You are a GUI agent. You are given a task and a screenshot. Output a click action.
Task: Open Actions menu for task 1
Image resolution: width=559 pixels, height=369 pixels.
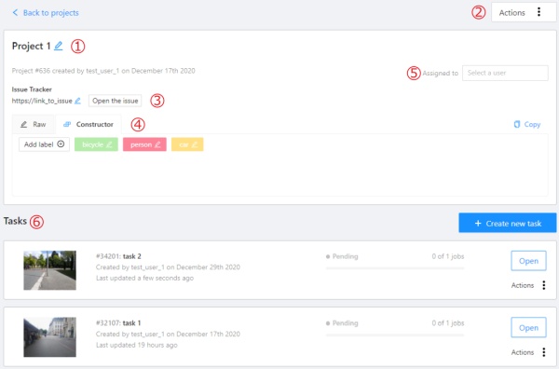(x=528, y=352)
